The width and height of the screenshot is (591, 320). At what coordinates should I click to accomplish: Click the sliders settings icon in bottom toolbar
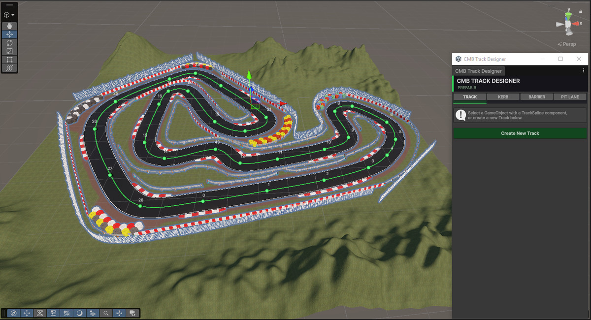(x=53, y=313)
